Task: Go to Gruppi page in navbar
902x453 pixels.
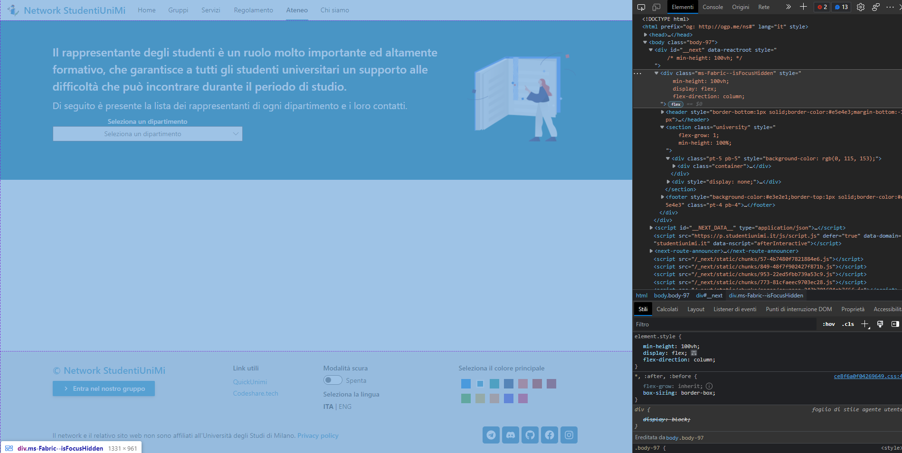Action: pos(178,10)
